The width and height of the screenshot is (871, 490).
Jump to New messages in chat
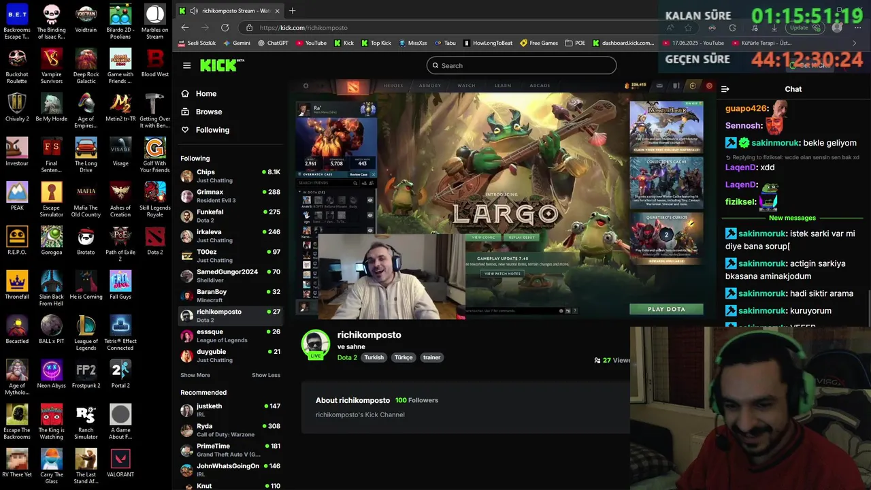click(792, 218)
